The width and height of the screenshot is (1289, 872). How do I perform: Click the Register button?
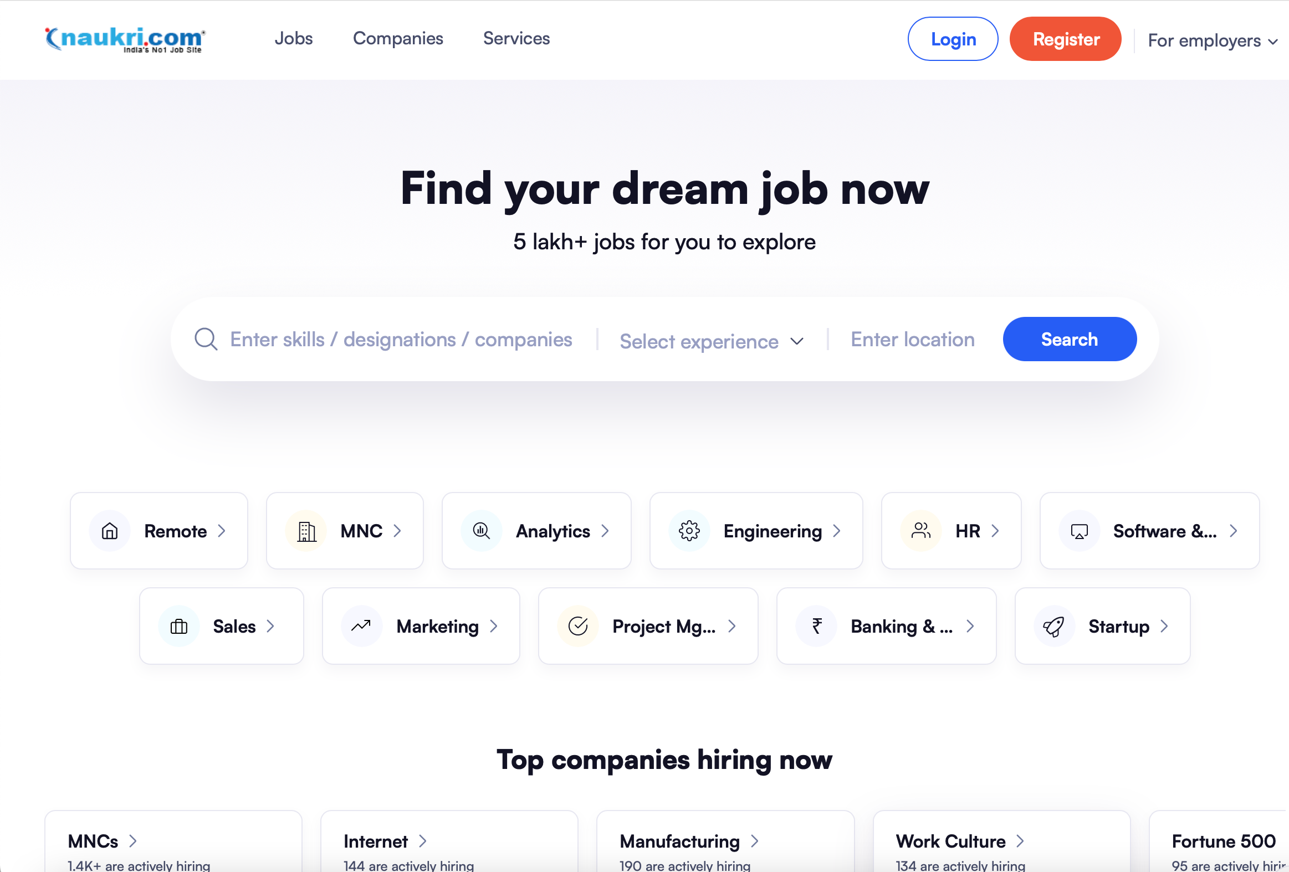pos(1065,39)
